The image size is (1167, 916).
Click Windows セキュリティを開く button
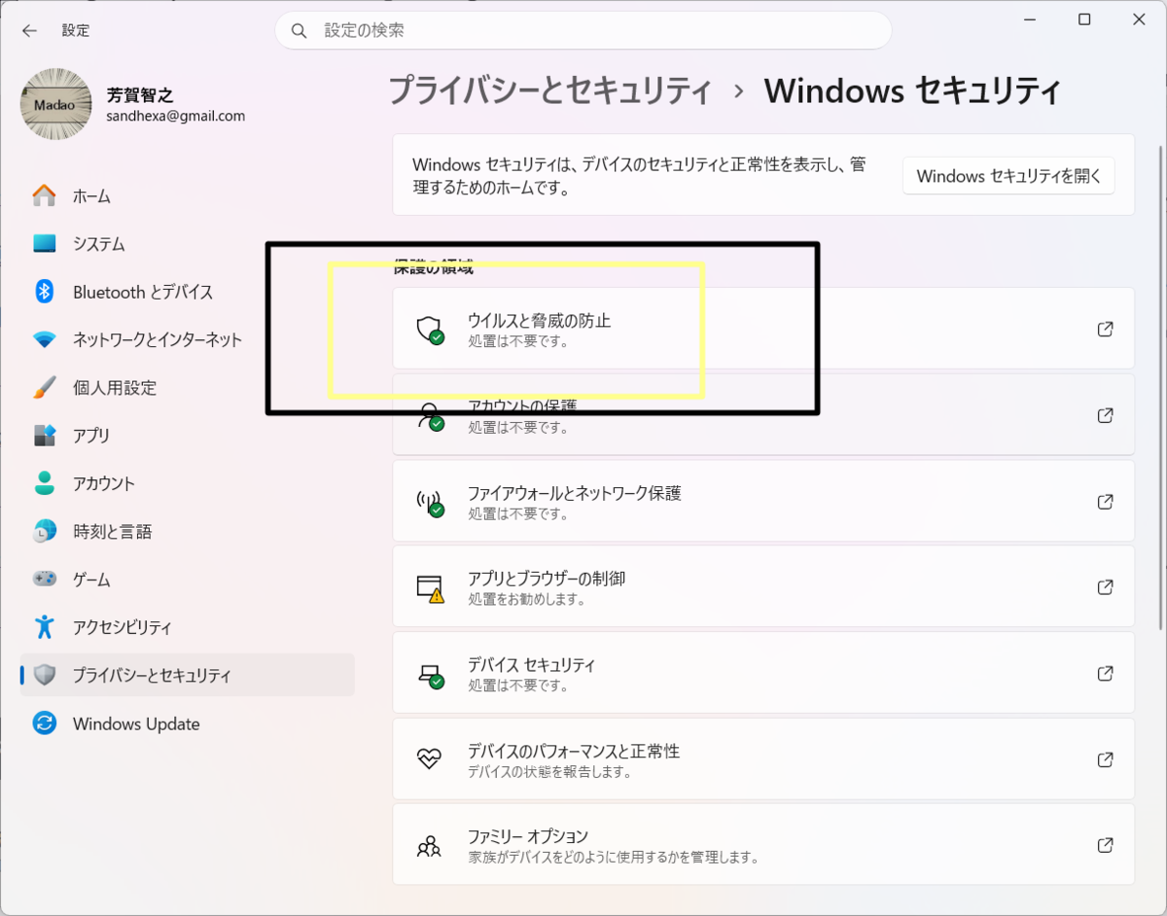(x=1008, y=176)
